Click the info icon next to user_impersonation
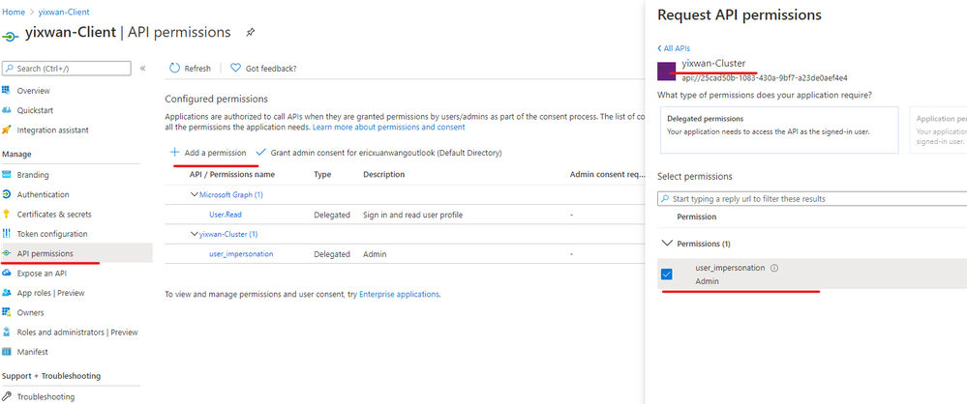This screenshot has width=967, height=404. (x=774, y=269)
